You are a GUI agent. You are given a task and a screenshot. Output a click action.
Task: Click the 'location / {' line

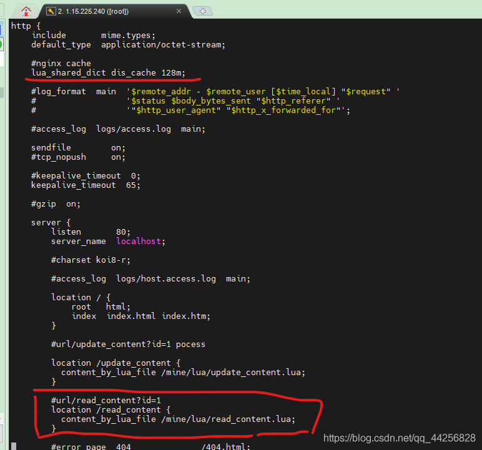pos(81,298)
